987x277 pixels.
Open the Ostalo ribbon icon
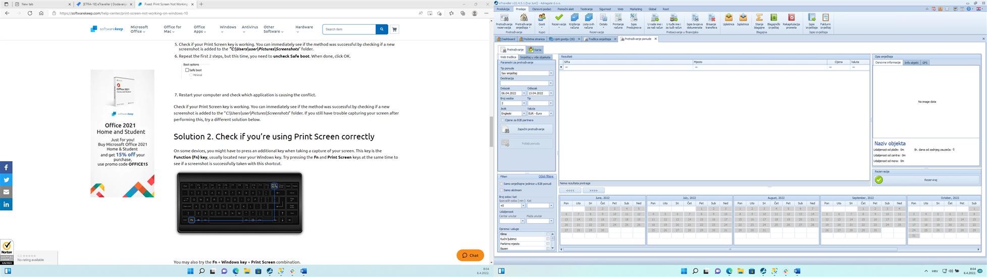[603, 20]
